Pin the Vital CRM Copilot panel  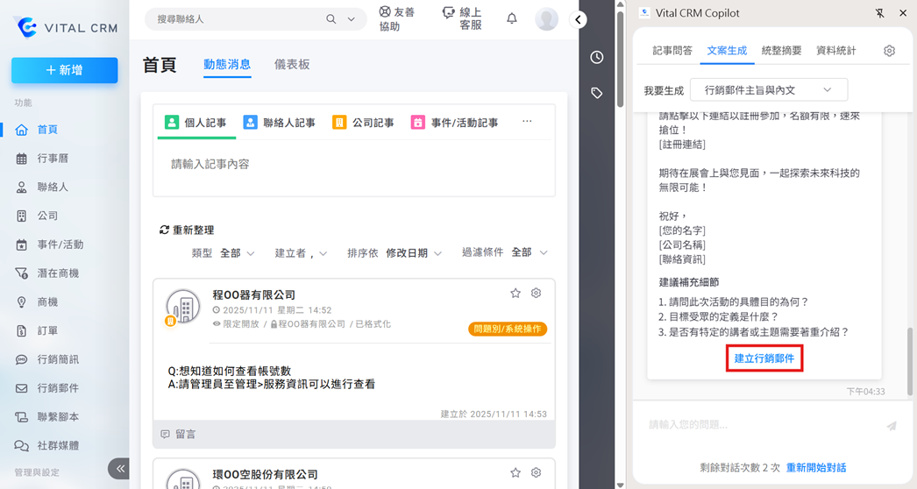tap(880, 13)
